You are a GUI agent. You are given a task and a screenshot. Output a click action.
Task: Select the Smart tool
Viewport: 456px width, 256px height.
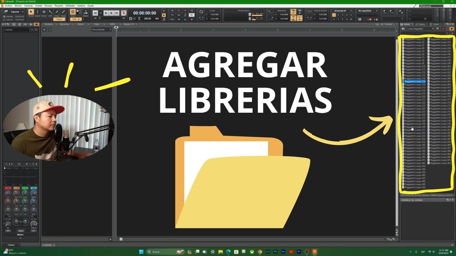click(31, 12)
